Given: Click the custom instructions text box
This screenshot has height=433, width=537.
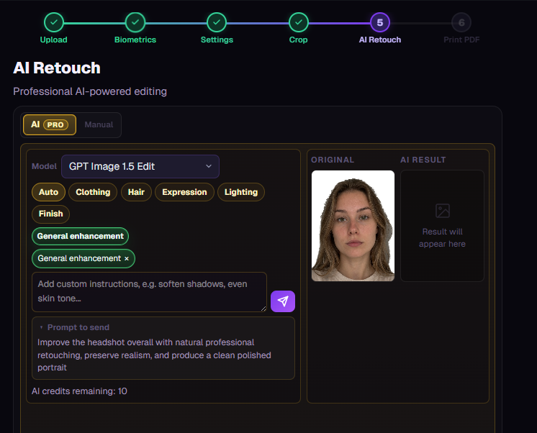Looking at the screenshot, I should [x=149, y=292].
